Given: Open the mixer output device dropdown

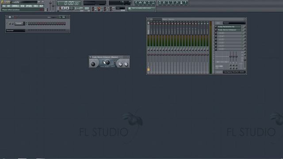Looking at the screenshot, I should 234,72.
